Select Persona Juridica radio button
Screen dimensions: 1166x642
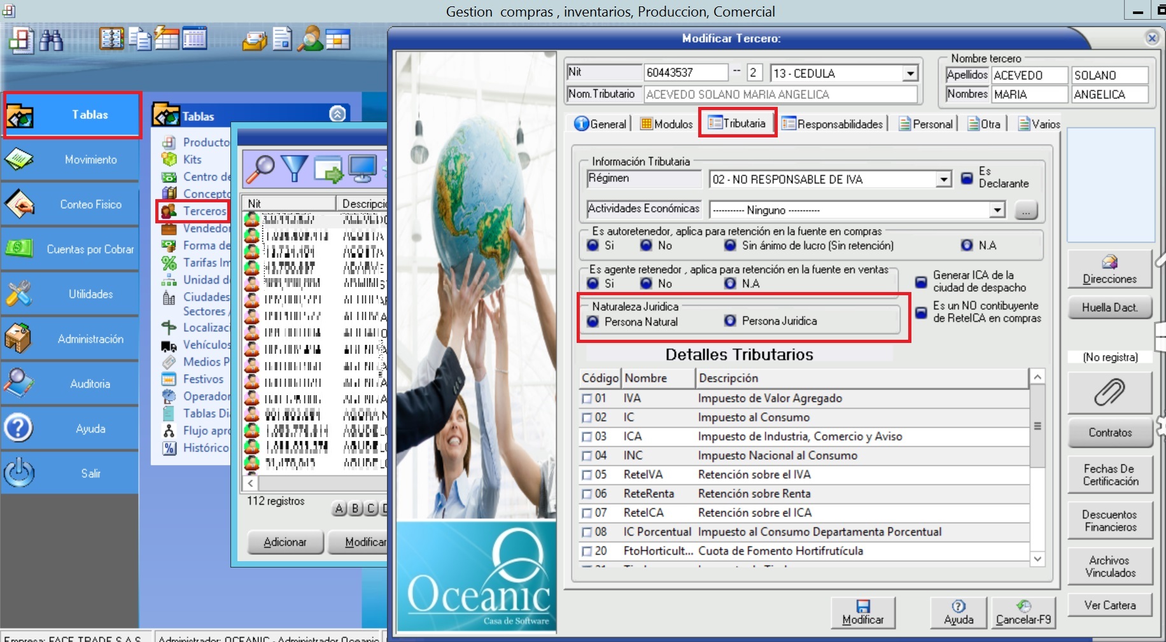pyautogui.click(x=730, y=321)
